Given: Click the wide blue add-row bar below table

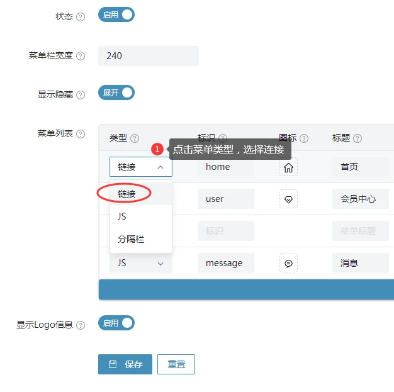Looking at the screenshot, I should 247,289.
